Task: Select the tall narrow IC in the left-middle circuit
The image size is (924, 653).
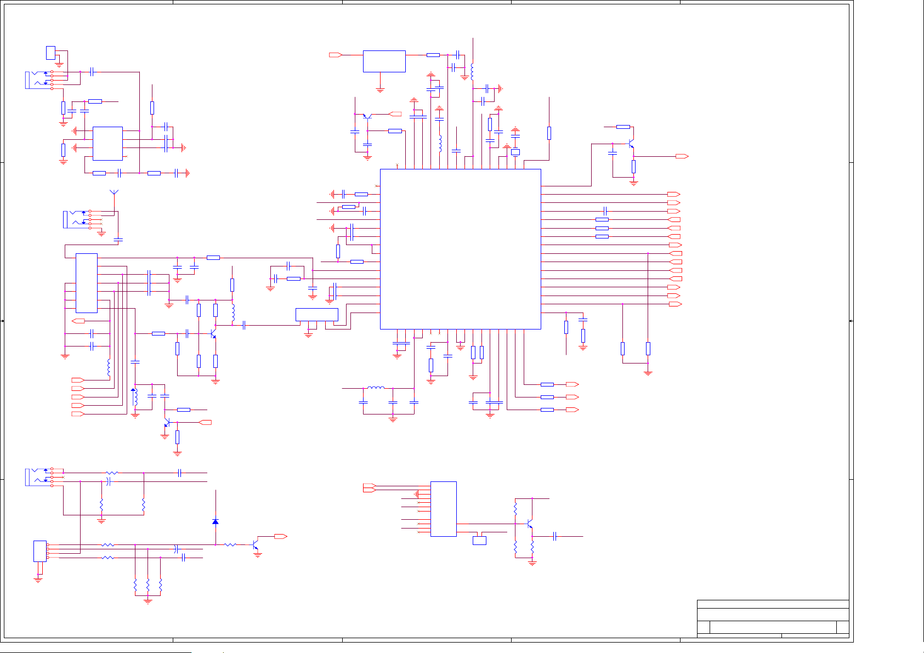Action: (87, 283)
